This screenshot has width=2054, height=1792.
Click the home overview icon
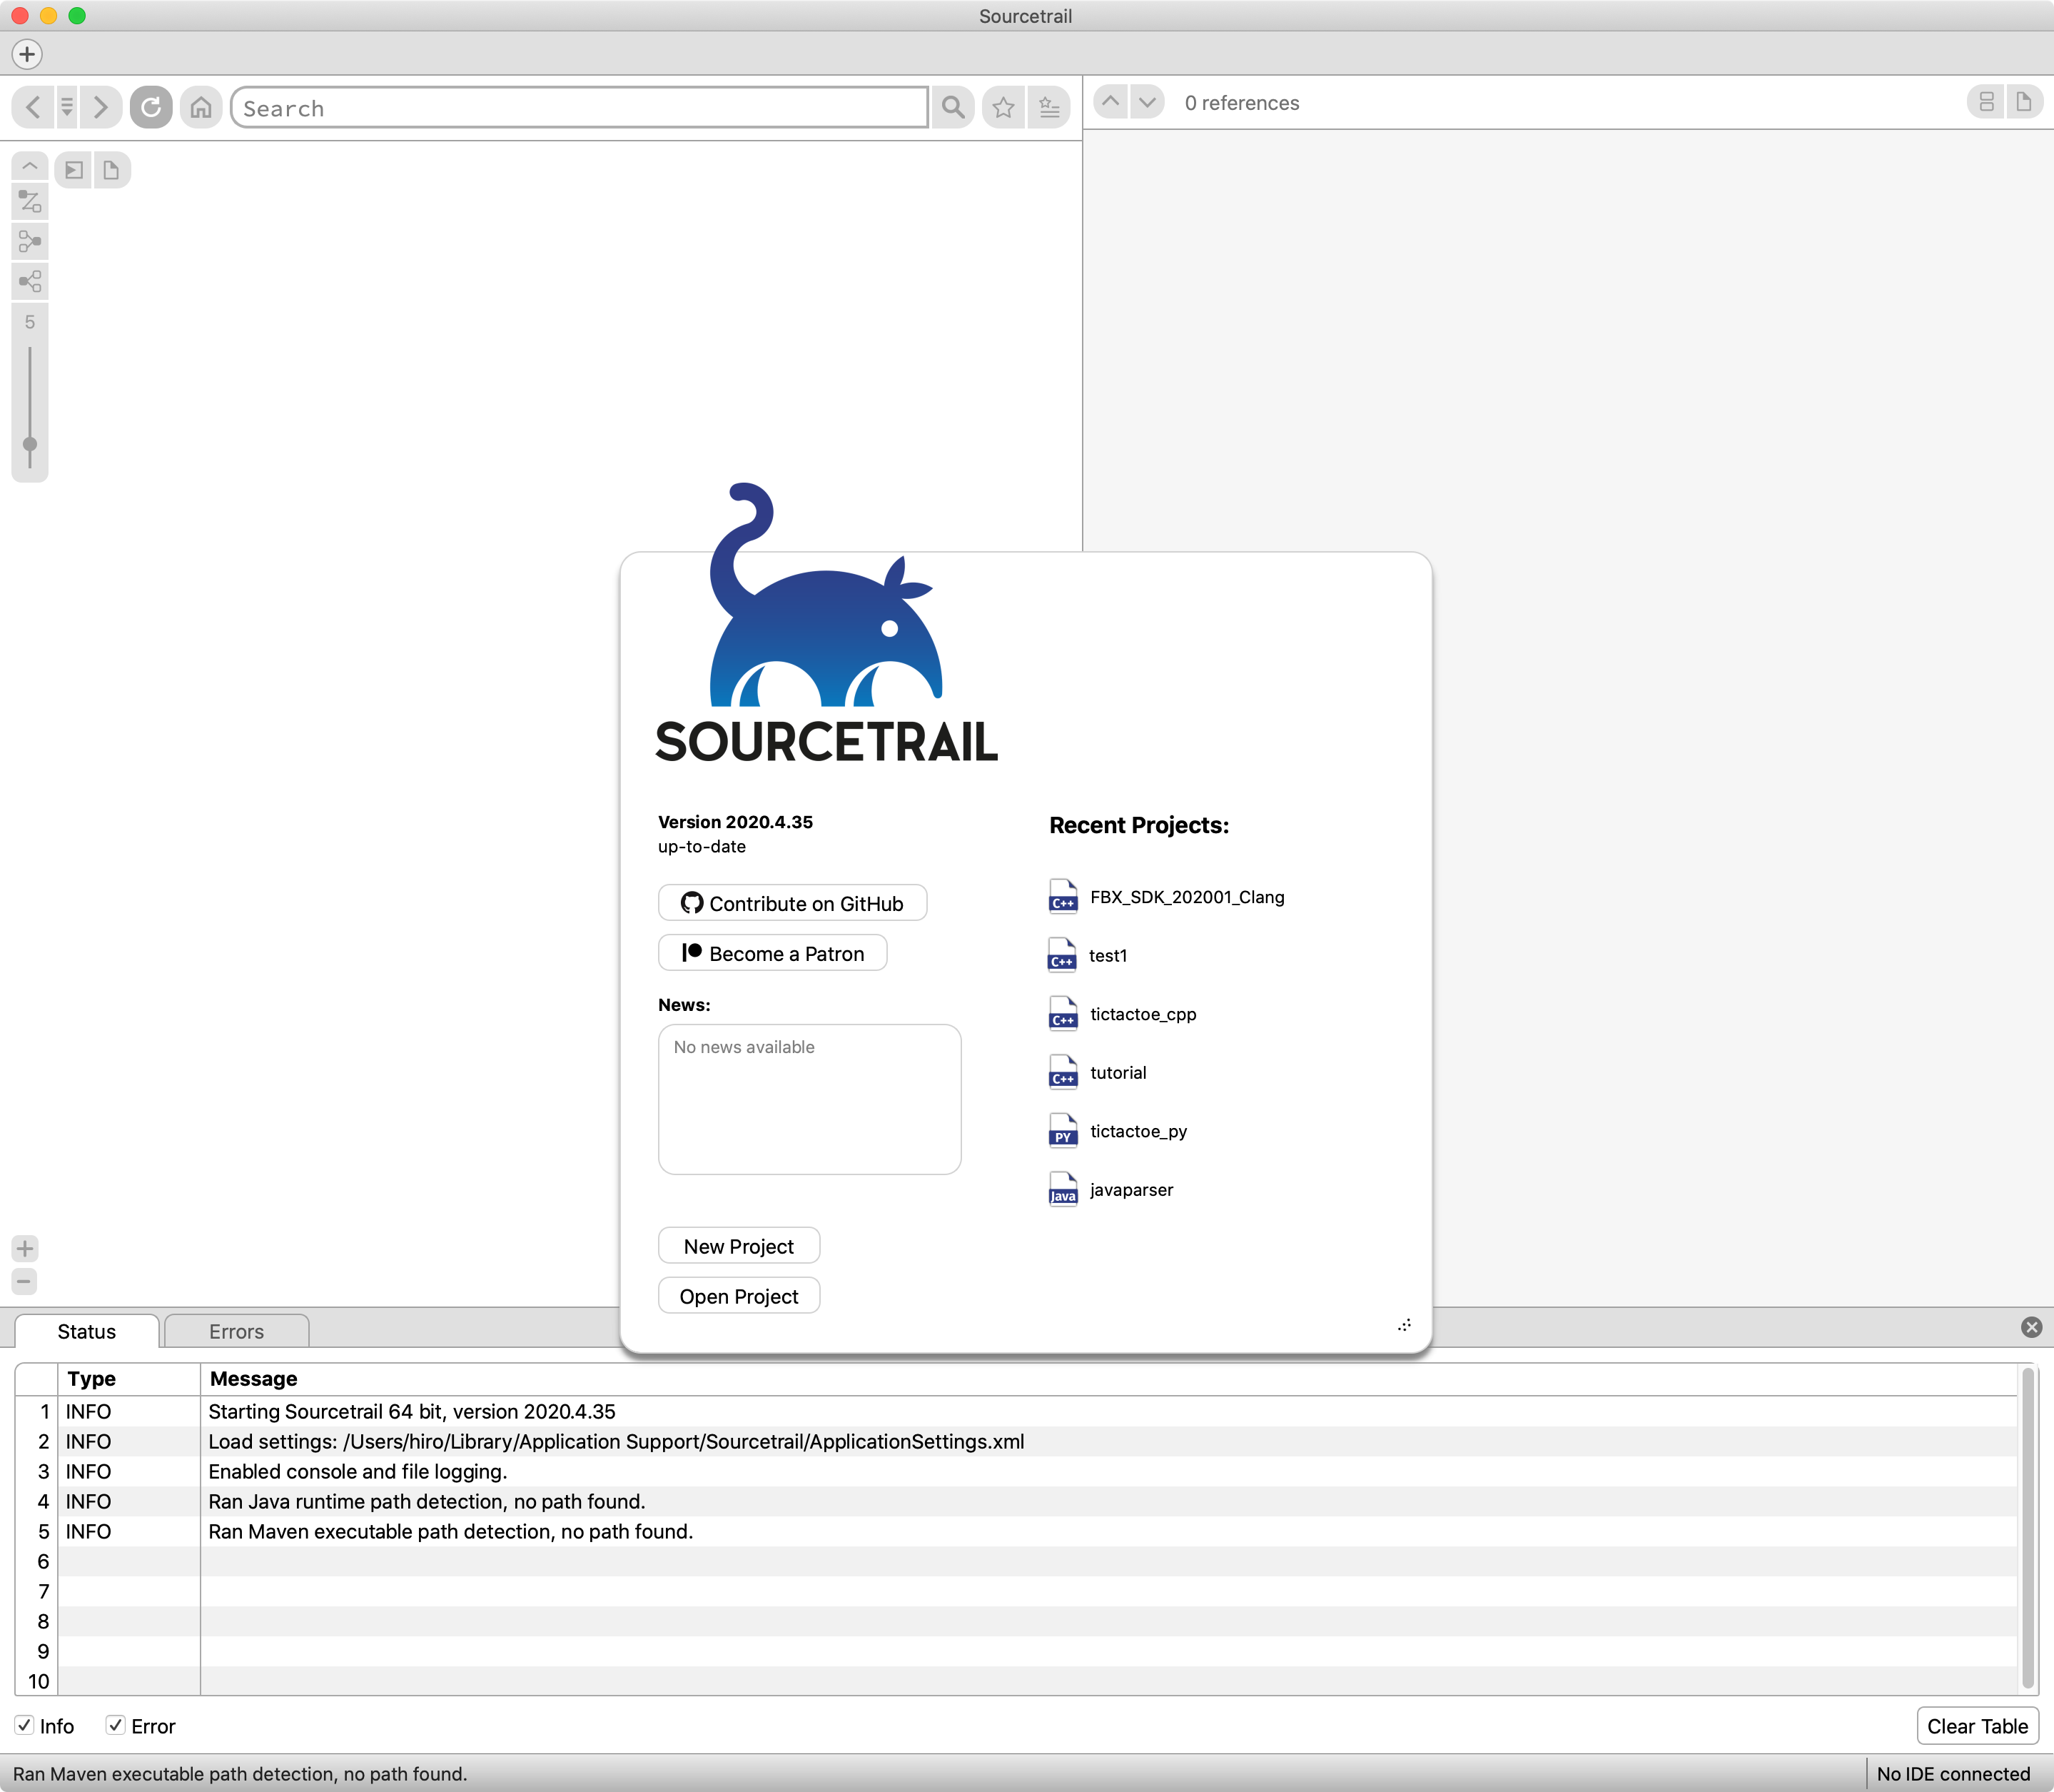coord(201,107)
